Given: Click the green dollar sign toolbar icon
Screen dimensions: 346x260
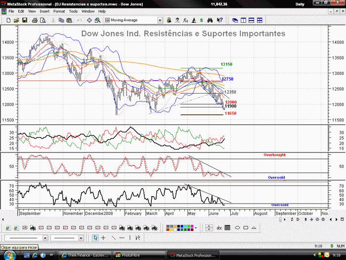Looking at the screenshot, I should [201, 20].
